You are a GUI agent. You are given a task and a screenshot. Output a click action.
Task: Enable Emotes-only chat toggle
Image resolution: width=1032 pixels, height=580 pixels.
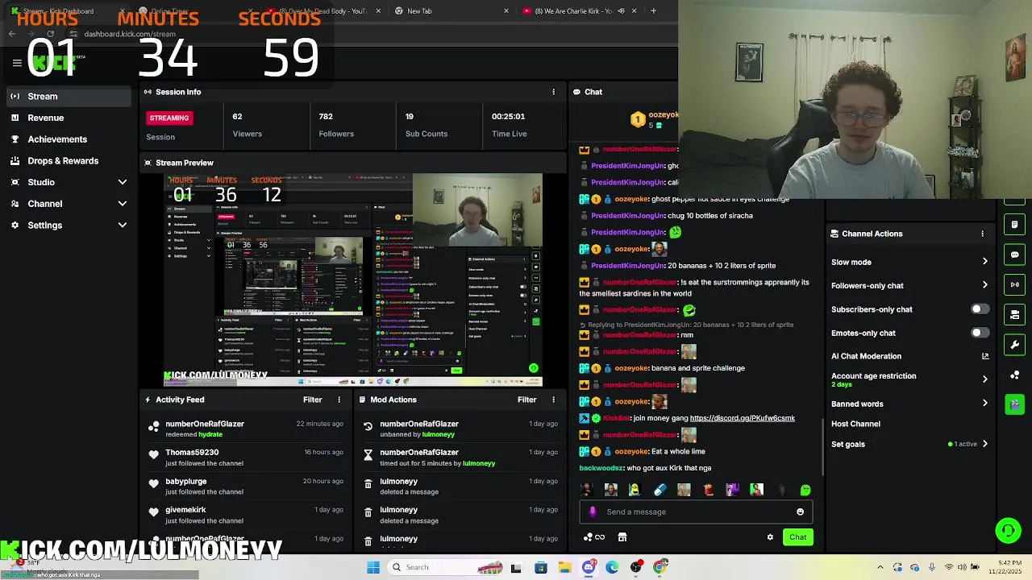(x=980, y=333)
